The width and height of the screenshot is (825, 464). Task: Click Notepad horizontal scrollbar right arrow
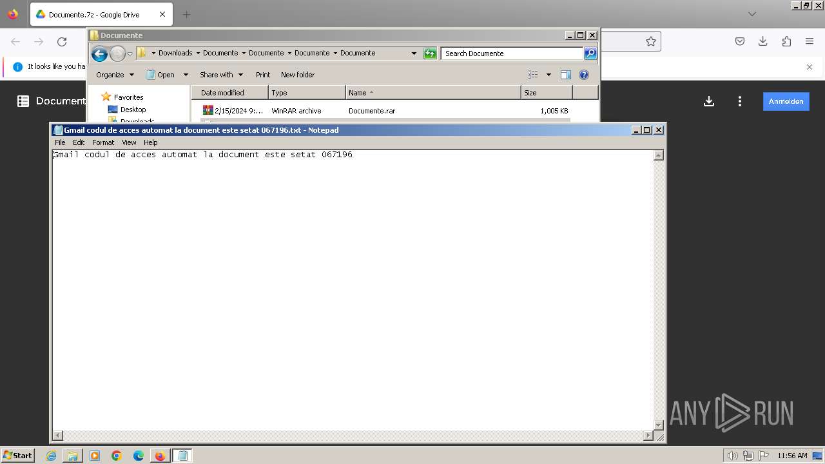[x=648, y=436]
